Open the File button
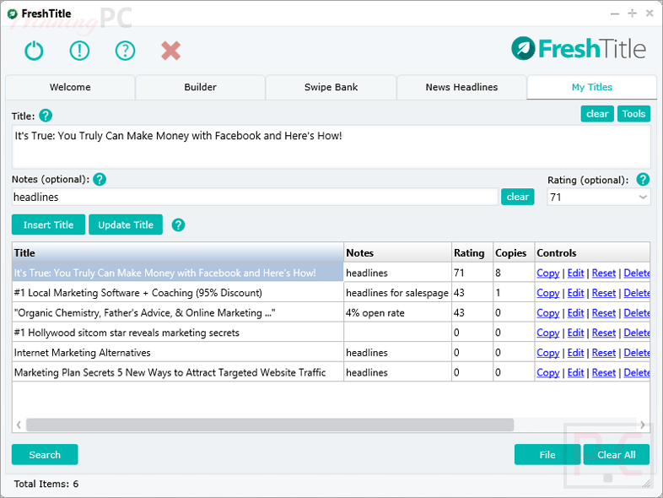Screen dimensions: 663x498 point(547,455)
